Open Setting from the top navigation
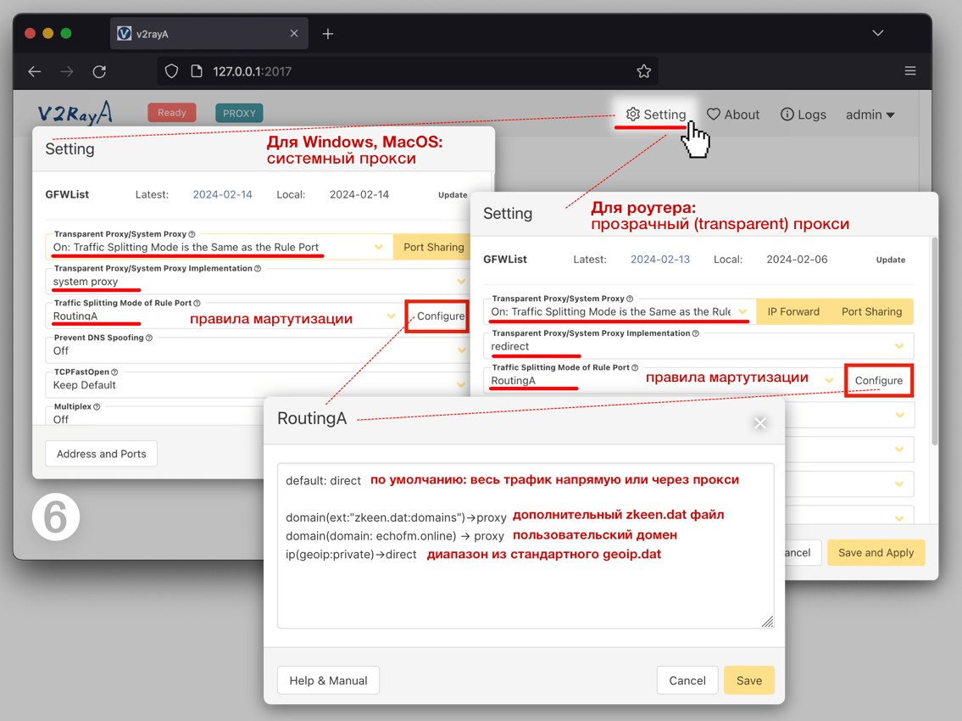 click(655, 115)
